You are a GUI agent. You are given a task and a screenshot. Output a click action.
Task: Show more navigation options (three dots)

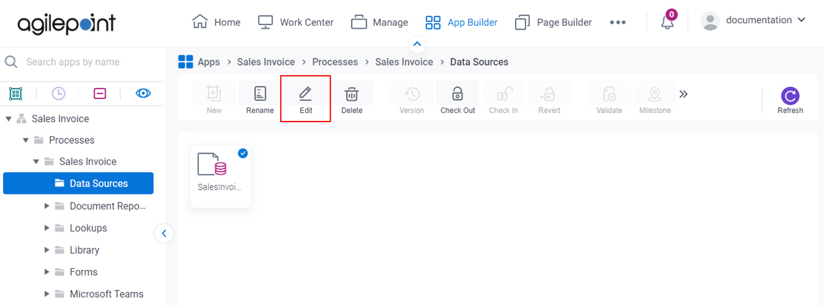point(617,22)
